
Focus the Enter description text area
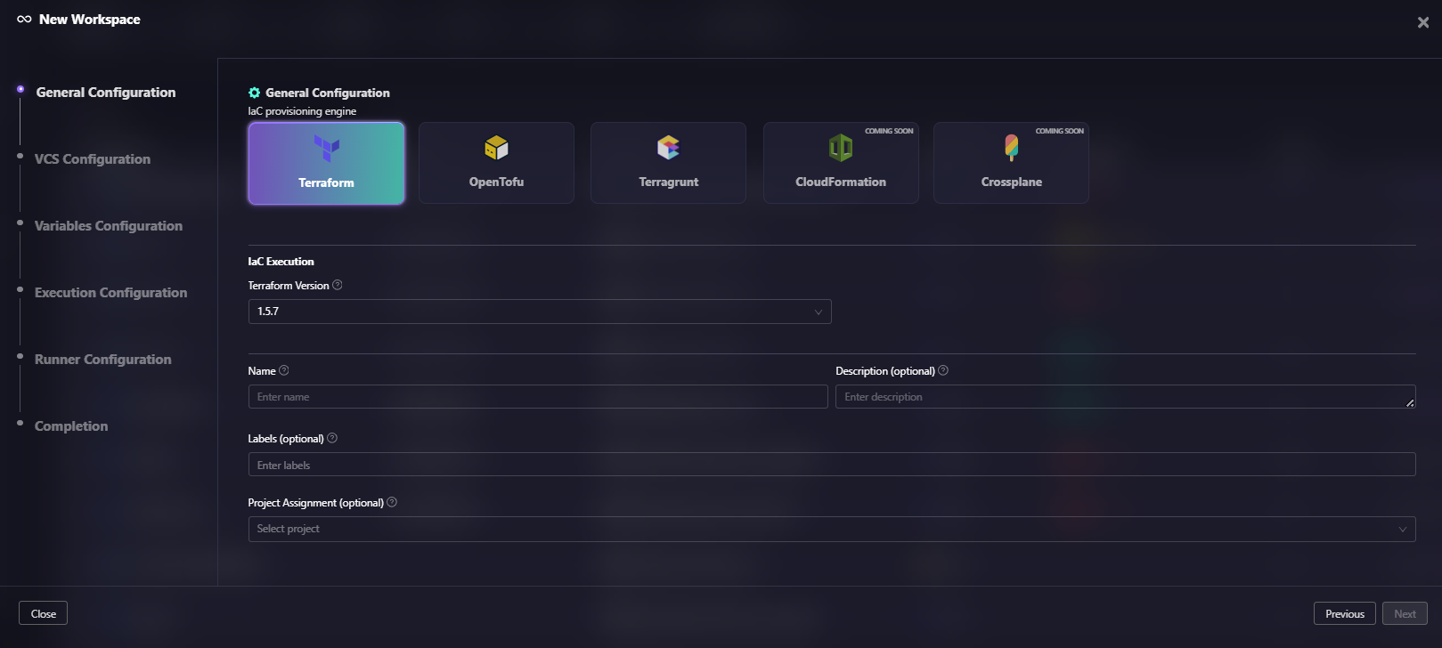[x=1126, y=397]
